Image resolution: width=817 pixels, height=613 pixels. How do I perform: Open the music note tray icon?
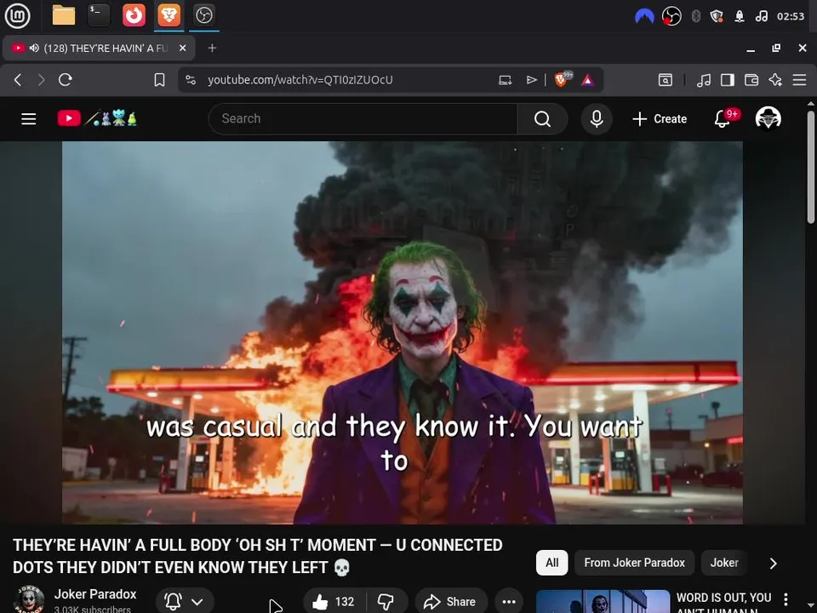pyautogui.click(x=761, y=16)
